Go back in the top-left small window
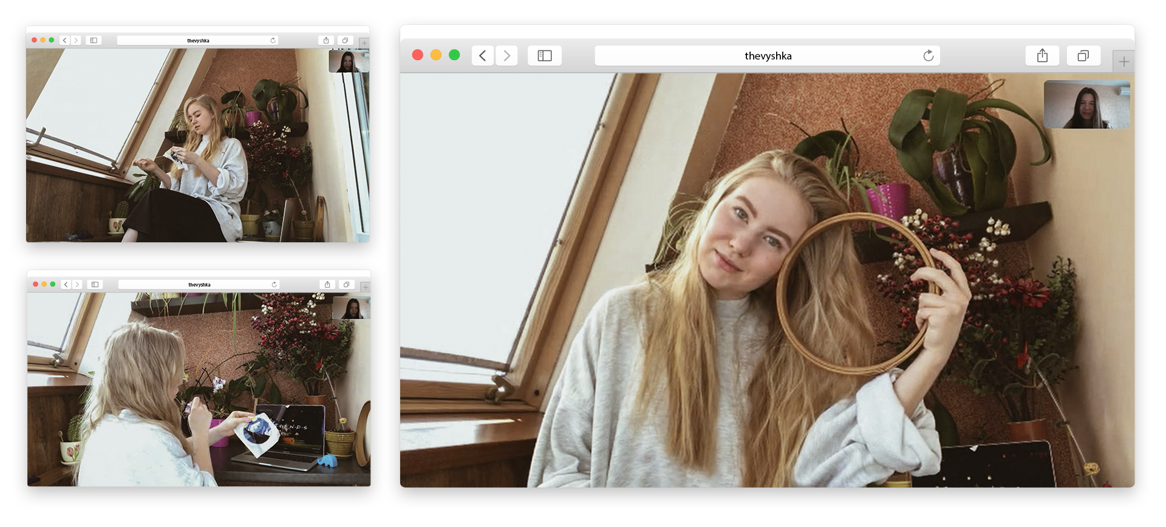 pos(65,41)
